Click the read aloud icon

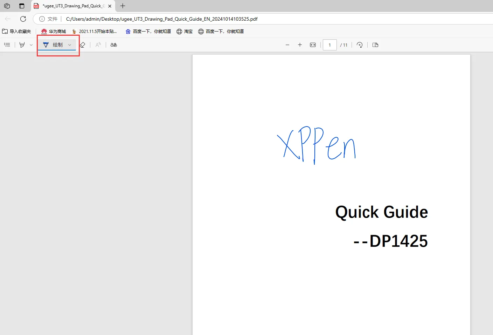(x=98, y=45)
